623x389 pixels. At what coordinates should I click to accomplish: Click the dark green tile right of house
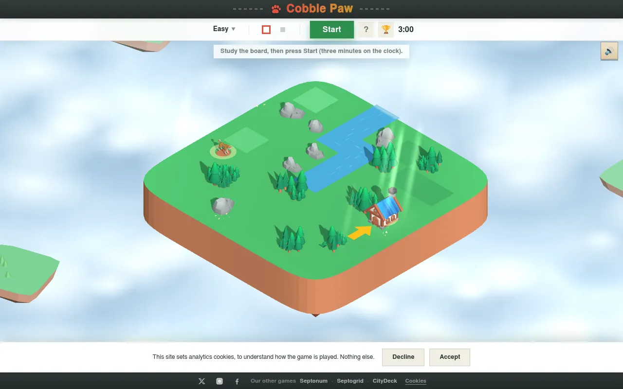point(430,192)
